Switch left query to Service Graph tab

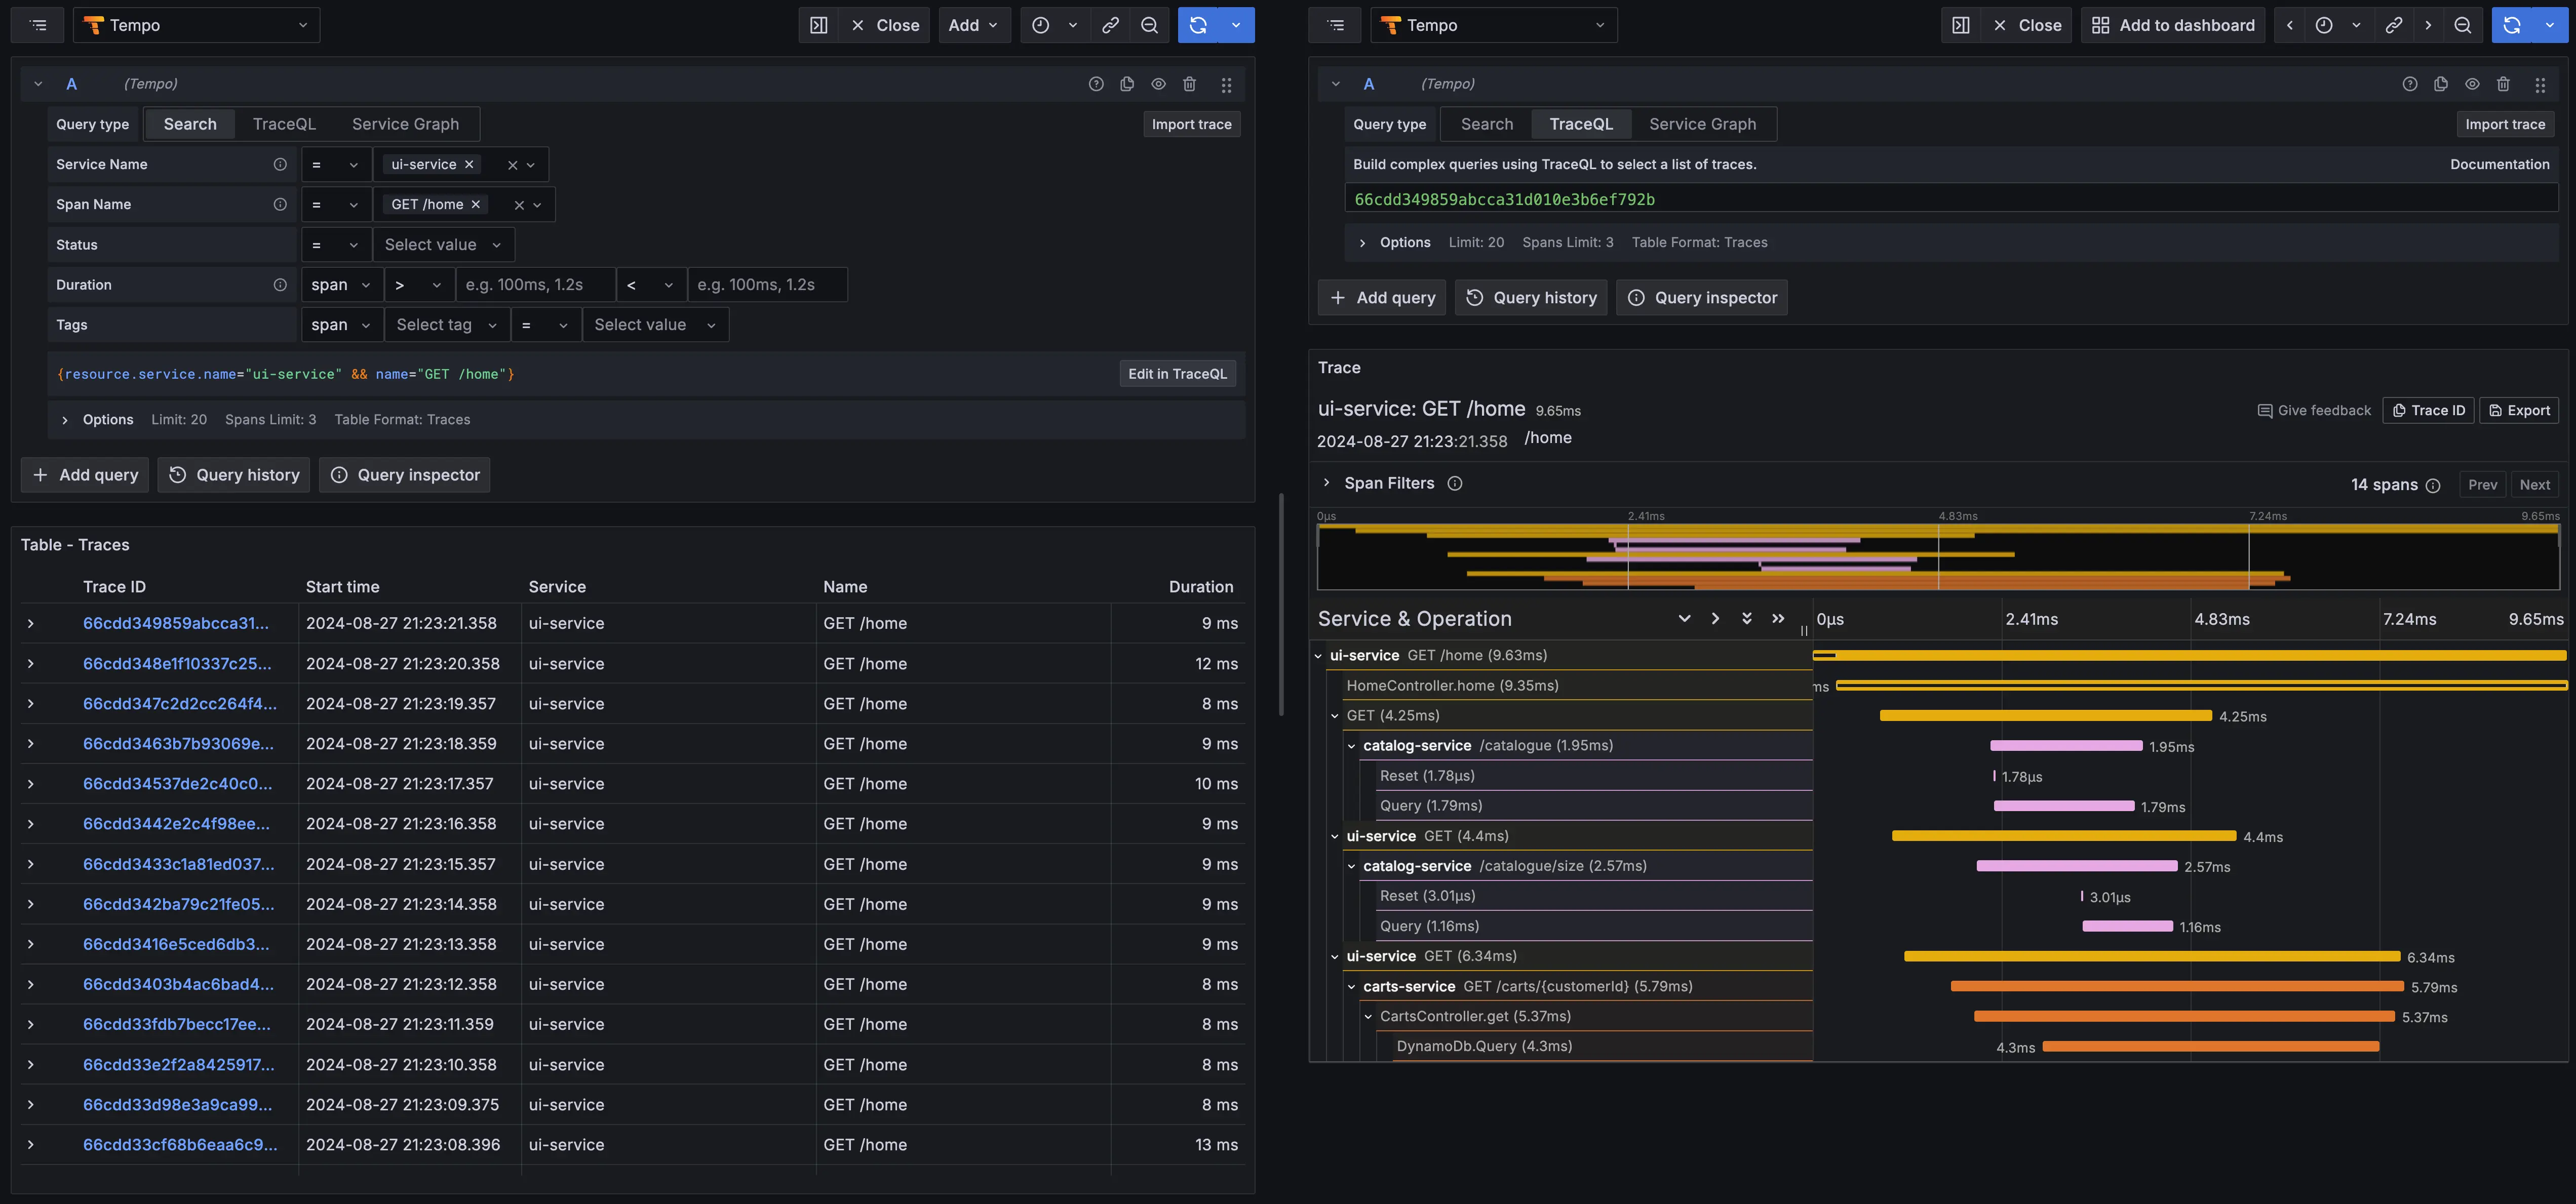pos(405,124)
